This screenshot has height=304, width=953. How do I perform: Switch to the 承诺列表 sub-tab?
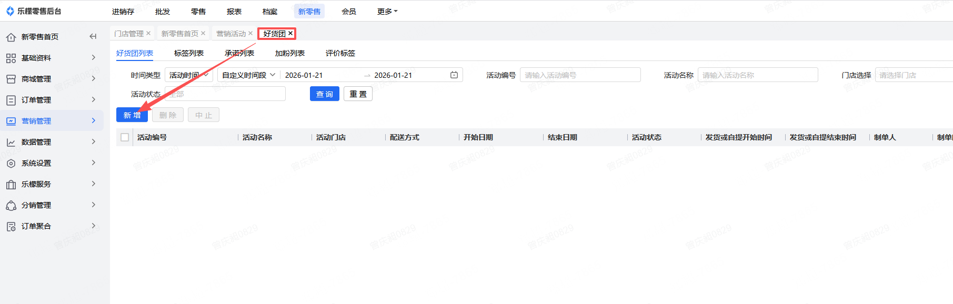[x=239, y=53]
